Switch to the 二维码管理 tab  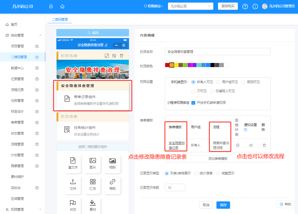coord(60,19)
